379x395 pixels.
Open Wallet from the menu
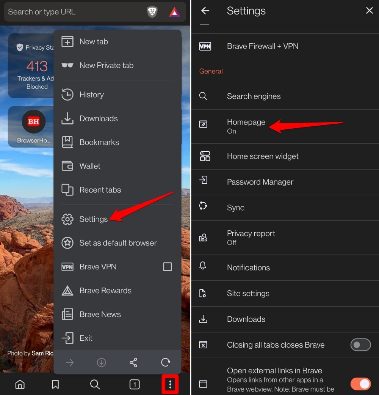pyautogui.click(x=117, y=166)
